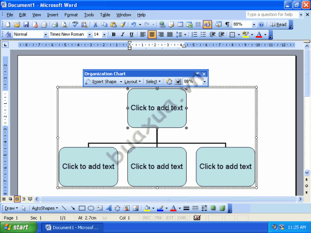Insert Diagram or Organization Chart icon
Image resolution: width=311 pixels, height=233 pixels.
[117, 208]
